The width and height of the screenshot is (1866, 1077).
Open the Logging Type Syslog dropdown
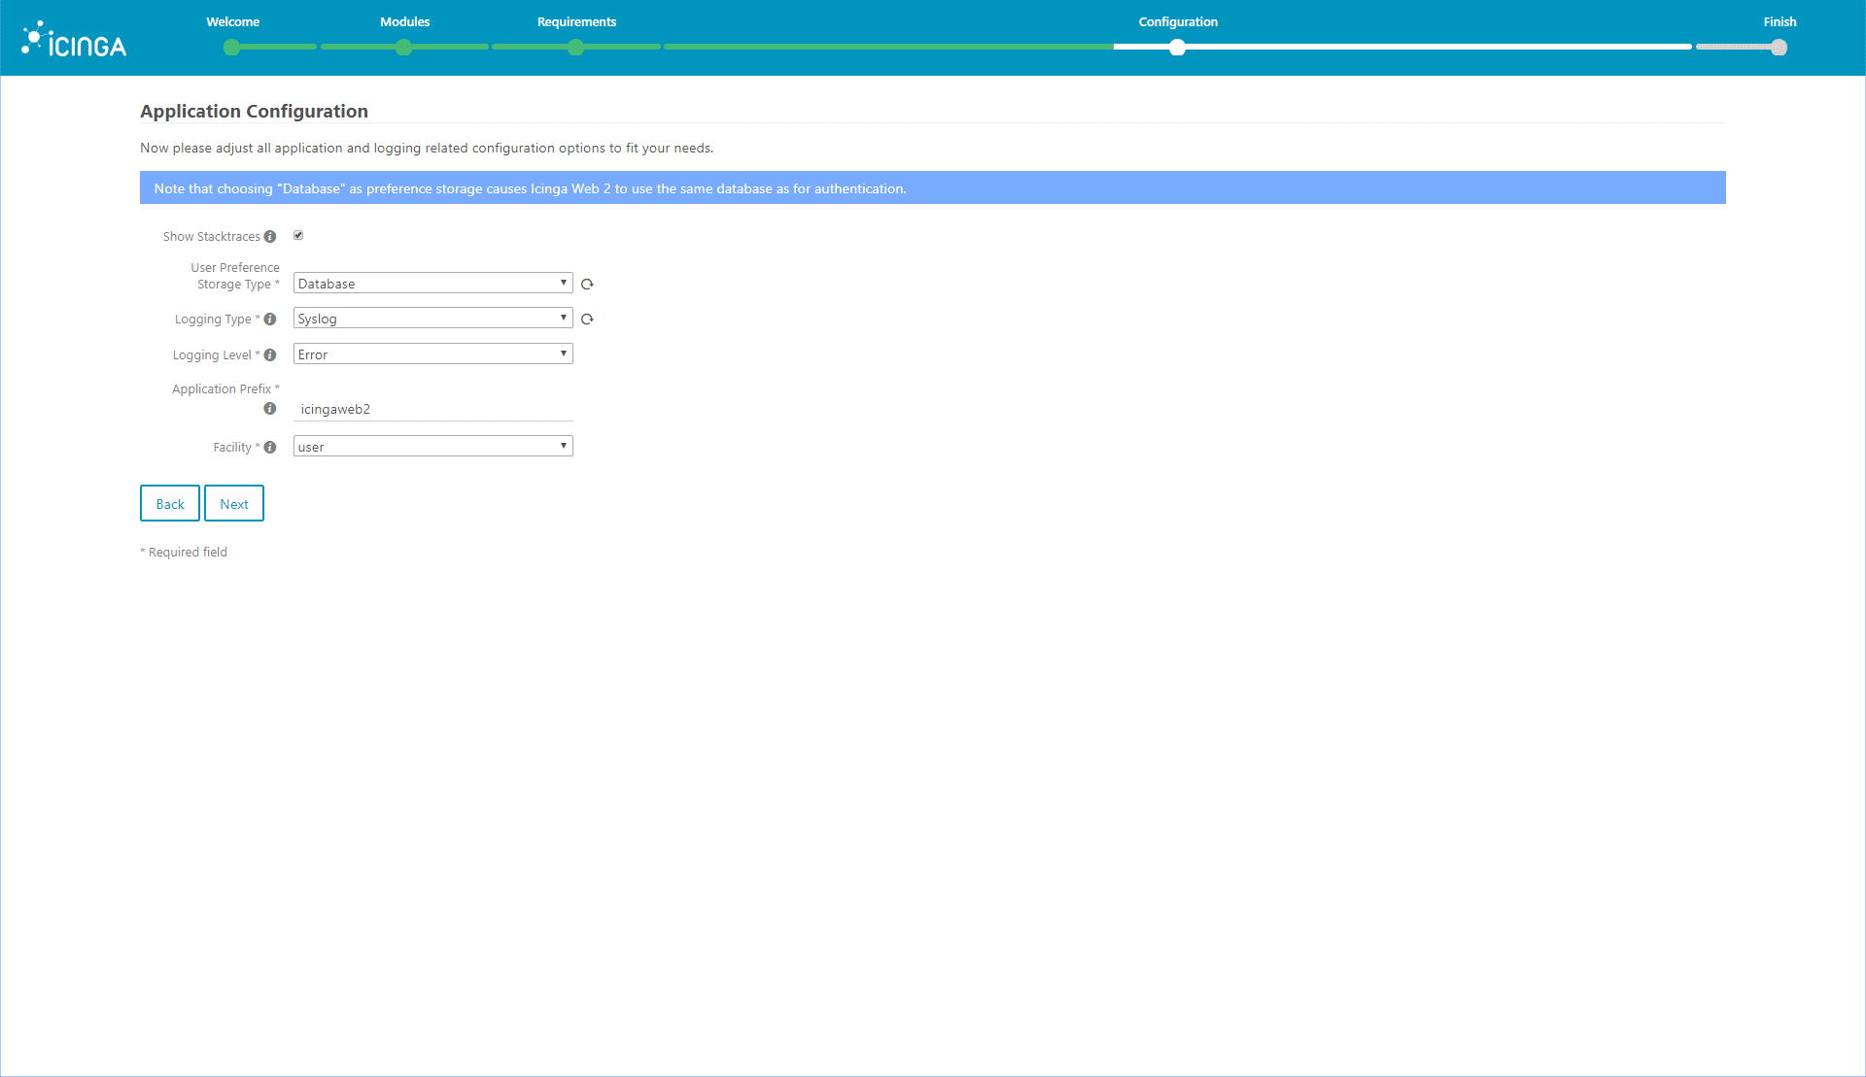(432, 319)
